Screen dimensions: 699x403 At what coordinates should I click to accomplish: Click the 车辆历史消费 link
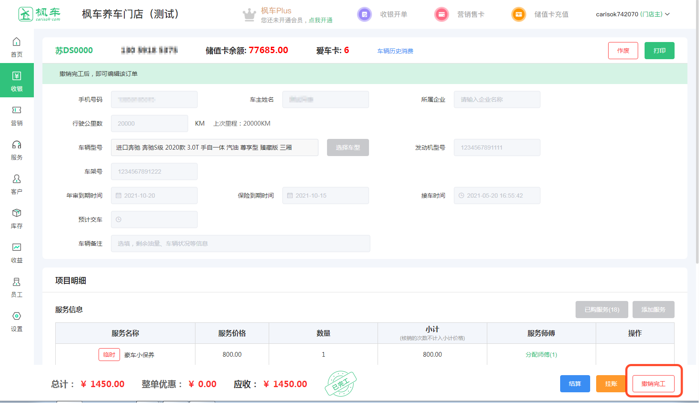[395, 51]
